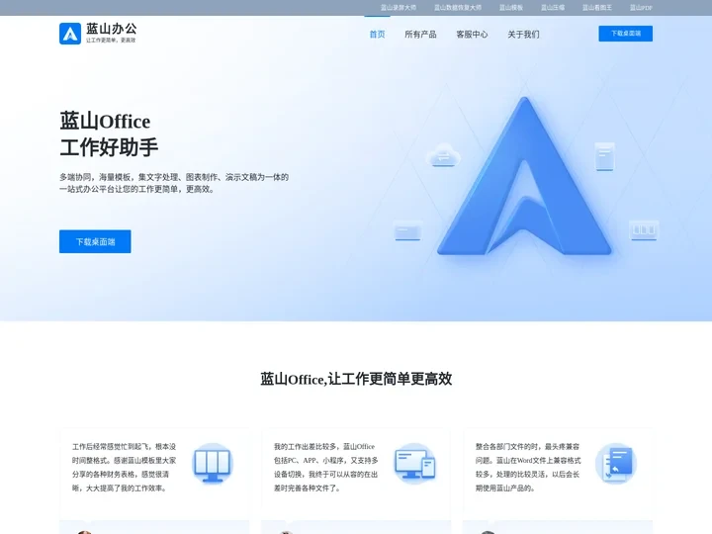Open the 蓝山数据恢复大师 top bar link
The width and height of the screenshot is (712, 534).
point(458,8)
